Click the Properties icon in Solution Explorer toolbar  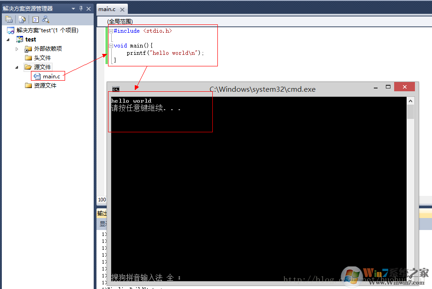click(x=9, y=19)
